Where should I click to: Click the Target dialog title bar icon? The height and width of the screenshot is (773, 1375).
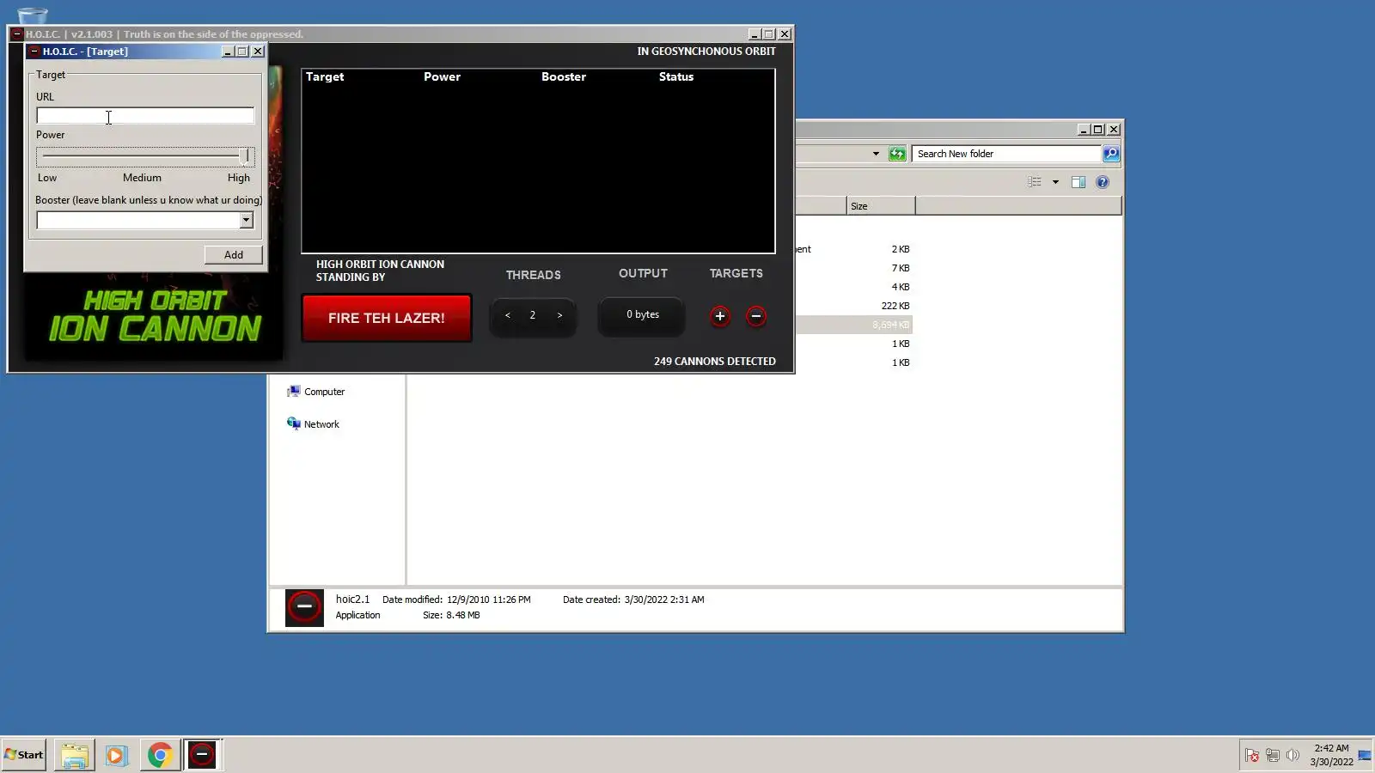(34, 52)
